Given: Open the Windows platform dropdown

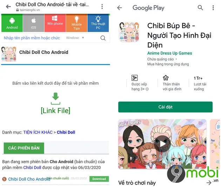Looking at the screenshot, I should point(75,38).
